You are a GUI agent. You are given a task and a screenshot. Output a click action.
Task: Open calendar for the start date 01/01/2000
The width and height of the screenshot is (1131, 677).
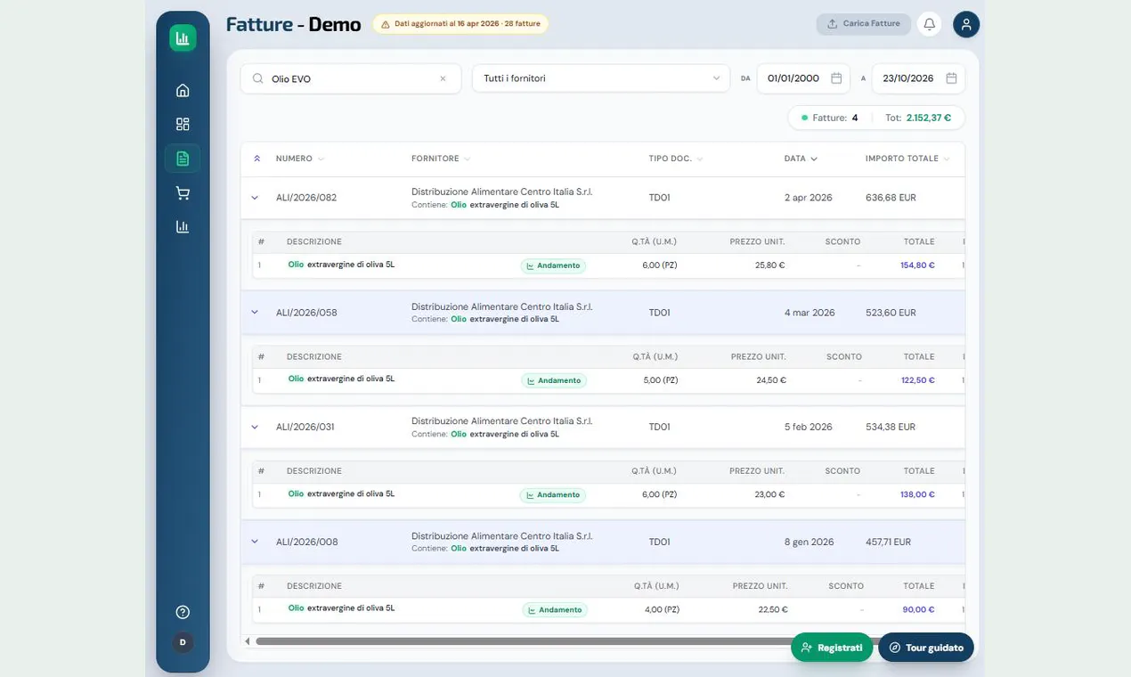point(836,78)
